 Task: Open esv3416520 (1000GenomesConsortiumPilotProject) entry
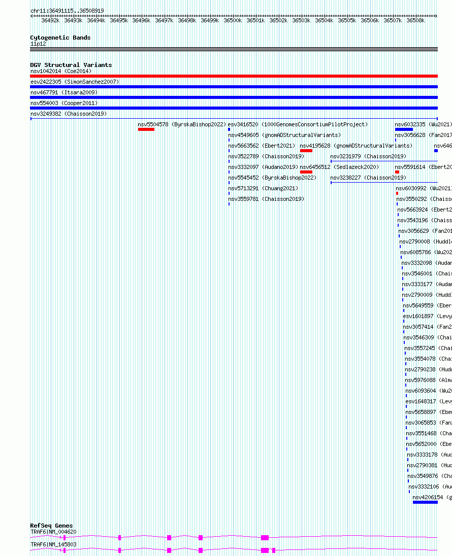point(298,124)
